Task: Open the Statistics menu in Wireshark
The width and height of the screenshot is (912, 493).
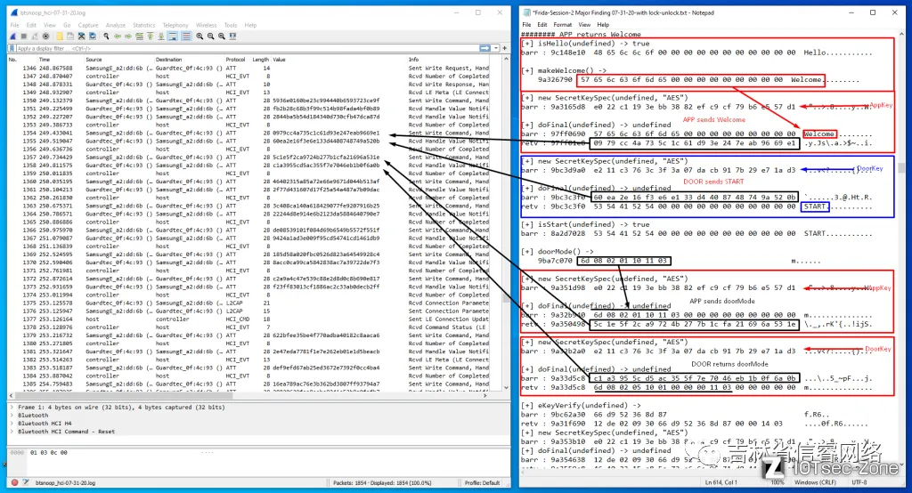Action: [x=143, y=25]
